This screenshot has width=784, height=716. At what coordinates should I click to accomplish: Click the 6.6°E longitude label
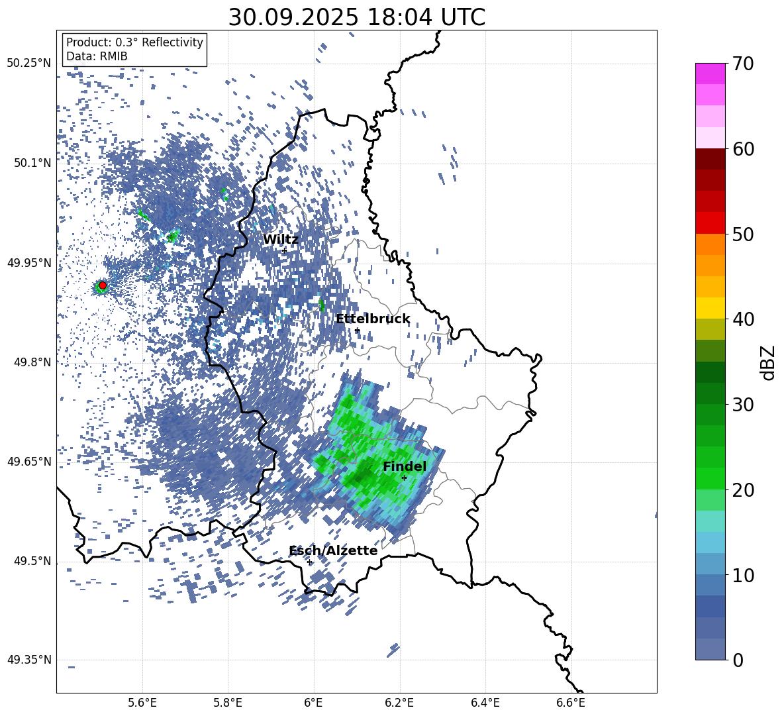571,703
